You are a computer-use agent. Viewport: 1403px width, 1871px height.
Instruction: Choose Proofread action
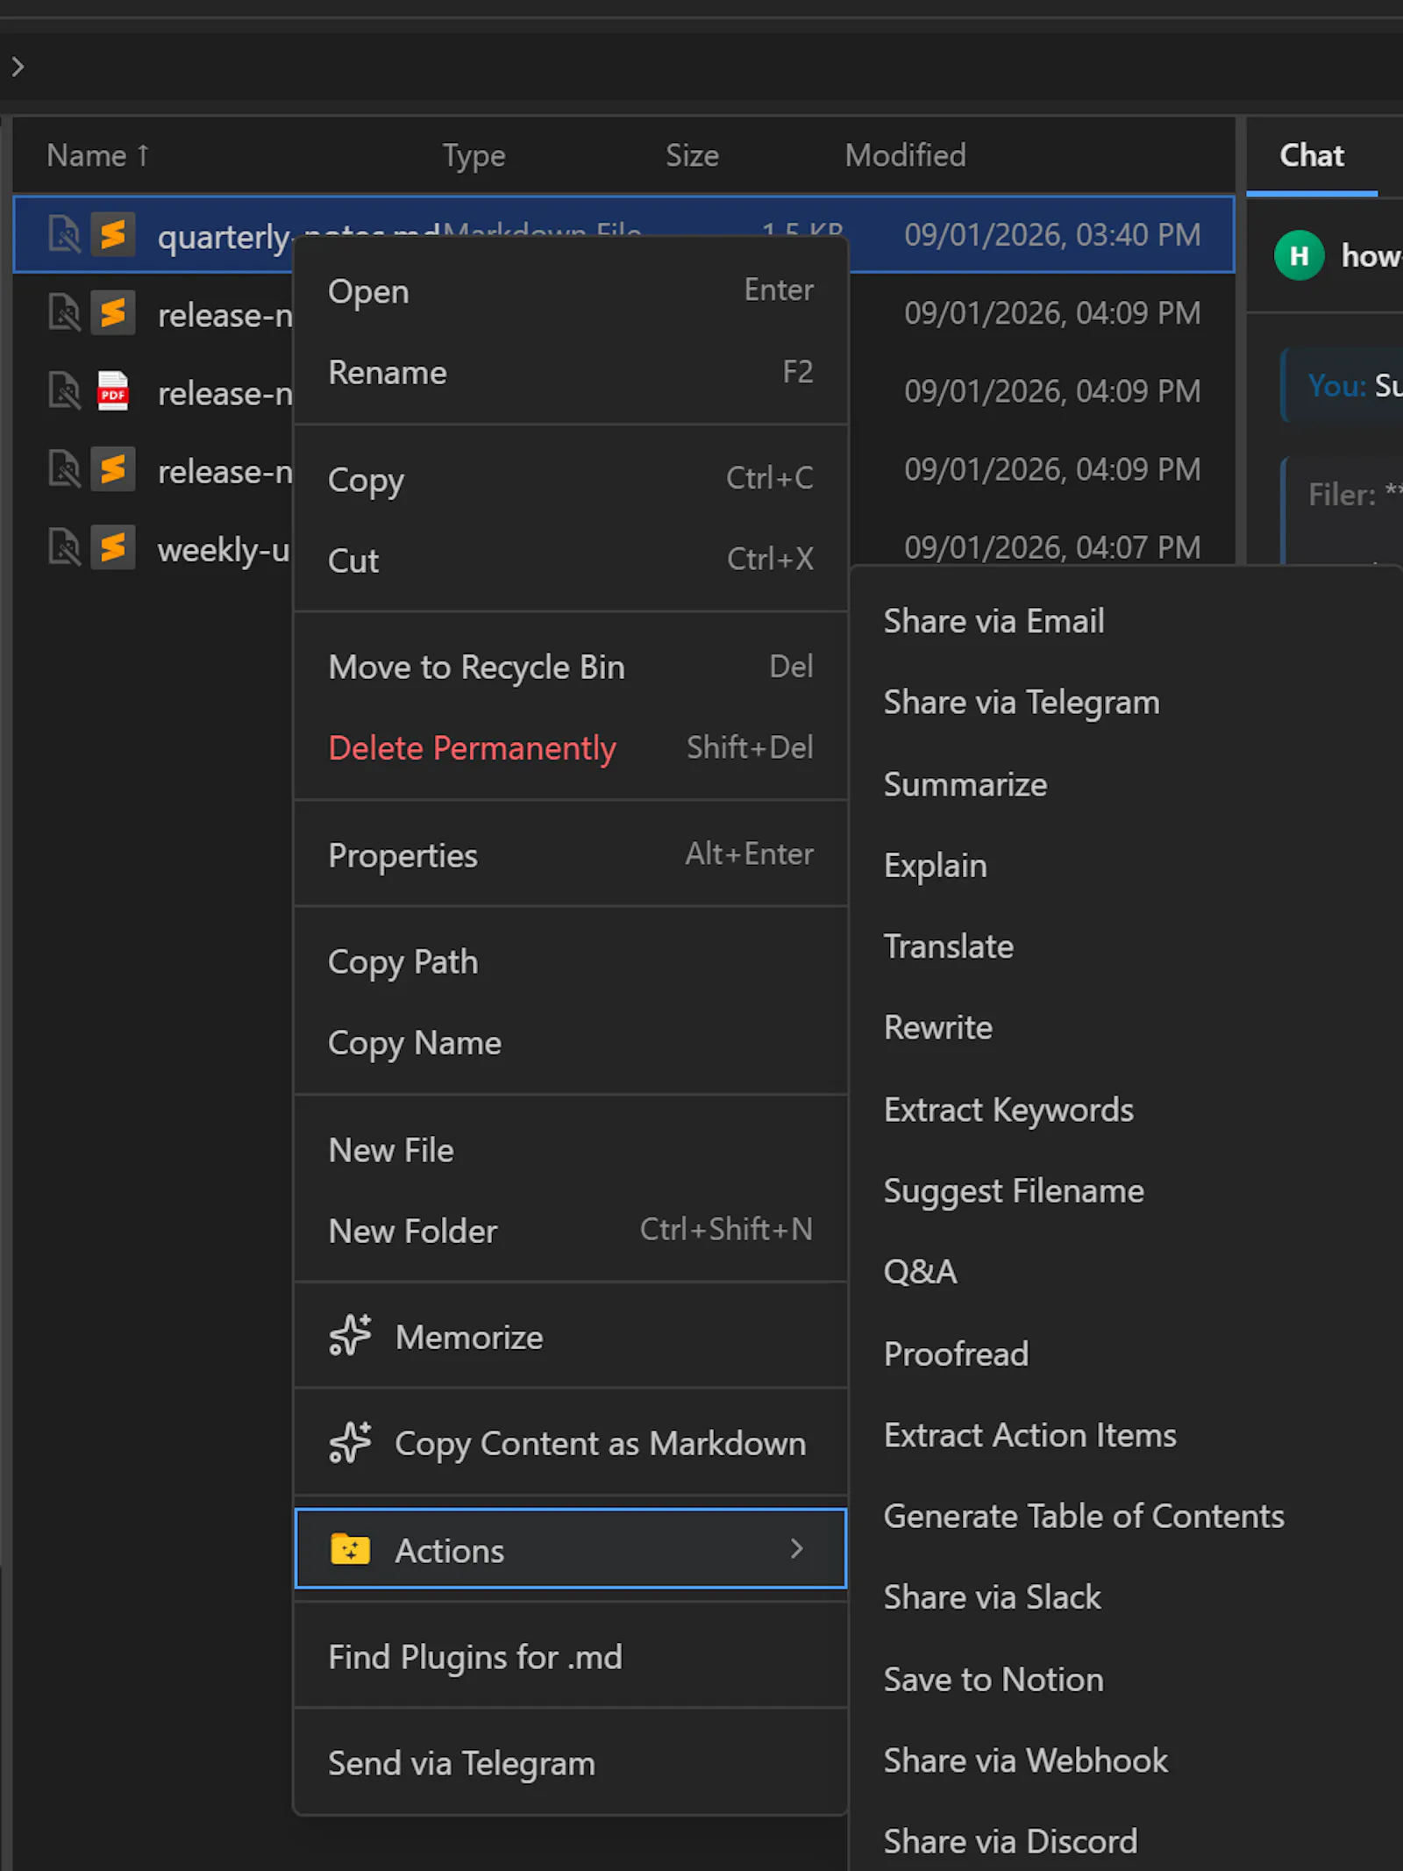point(1127,1353)
